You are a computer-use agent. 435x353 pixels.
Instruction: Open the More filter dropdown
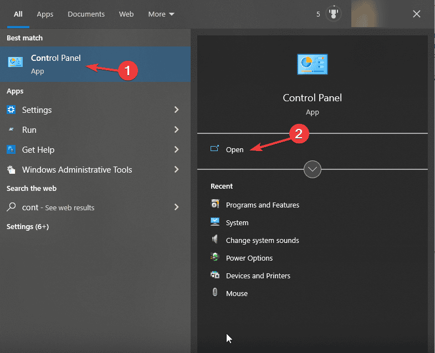coord(161,14)
